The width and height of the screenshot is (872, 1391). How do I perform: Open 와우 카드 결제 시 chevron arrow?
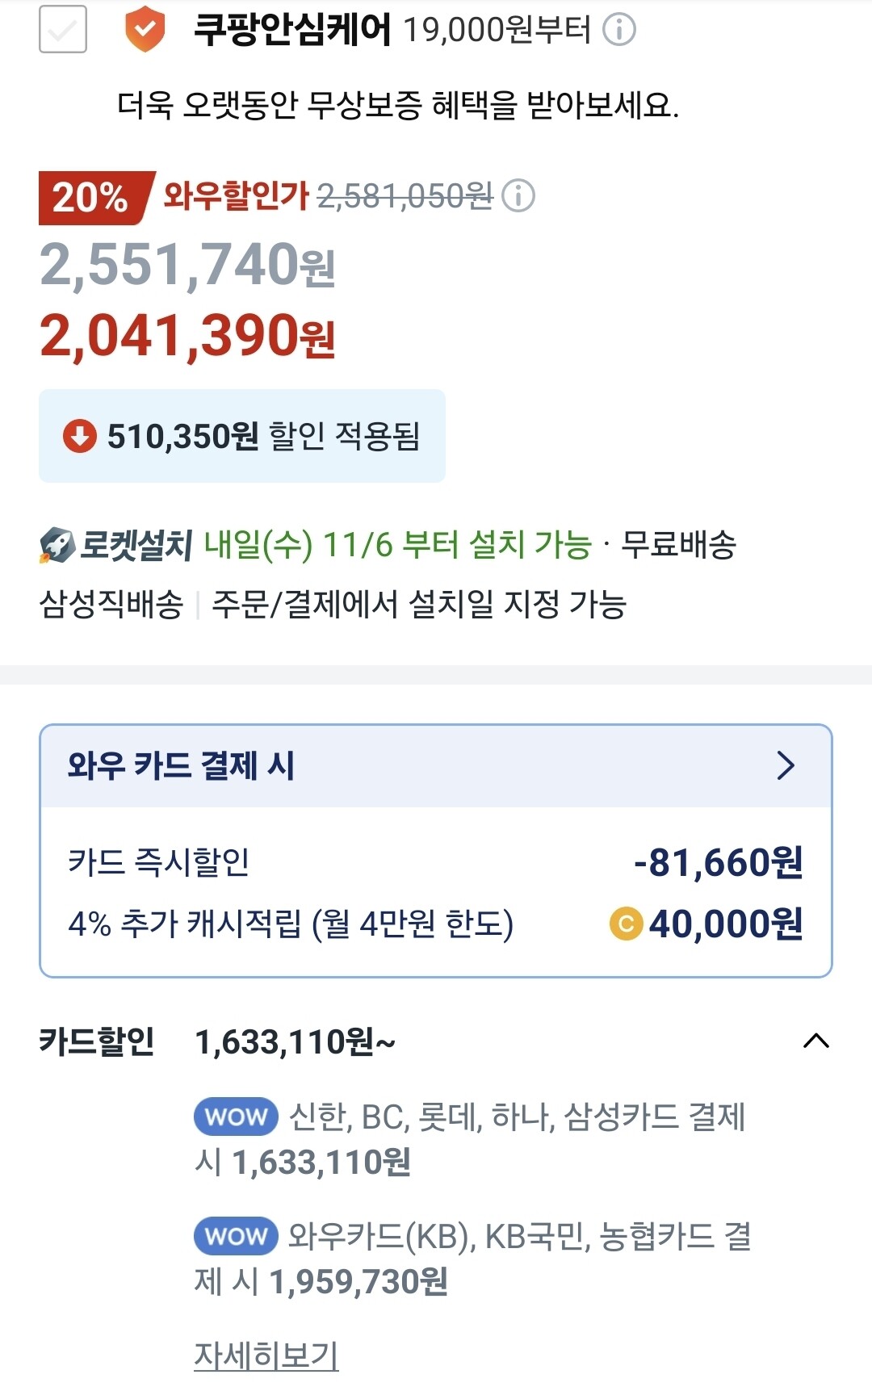pyautogui.click(x=785, y=765)
